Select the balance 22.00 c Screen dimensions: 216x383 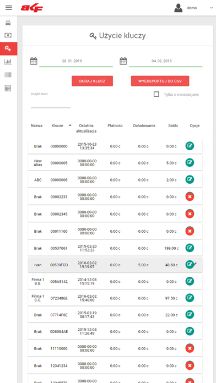(171, 315)
